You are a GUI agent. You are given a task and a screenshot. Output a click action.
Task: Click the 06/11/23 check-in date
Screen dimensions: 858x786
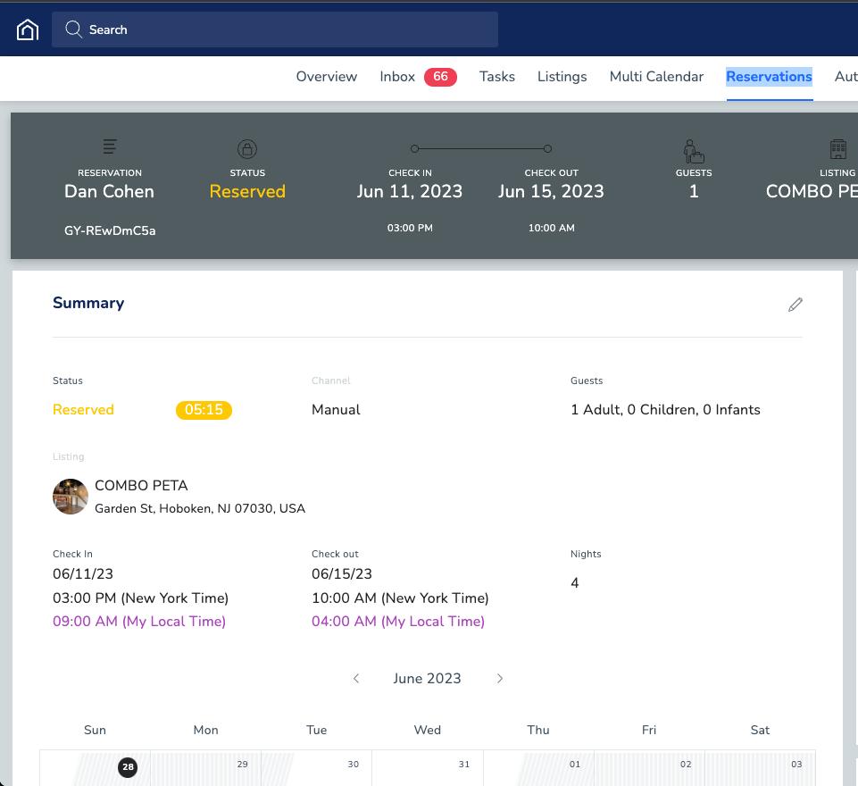pos(83,574)
